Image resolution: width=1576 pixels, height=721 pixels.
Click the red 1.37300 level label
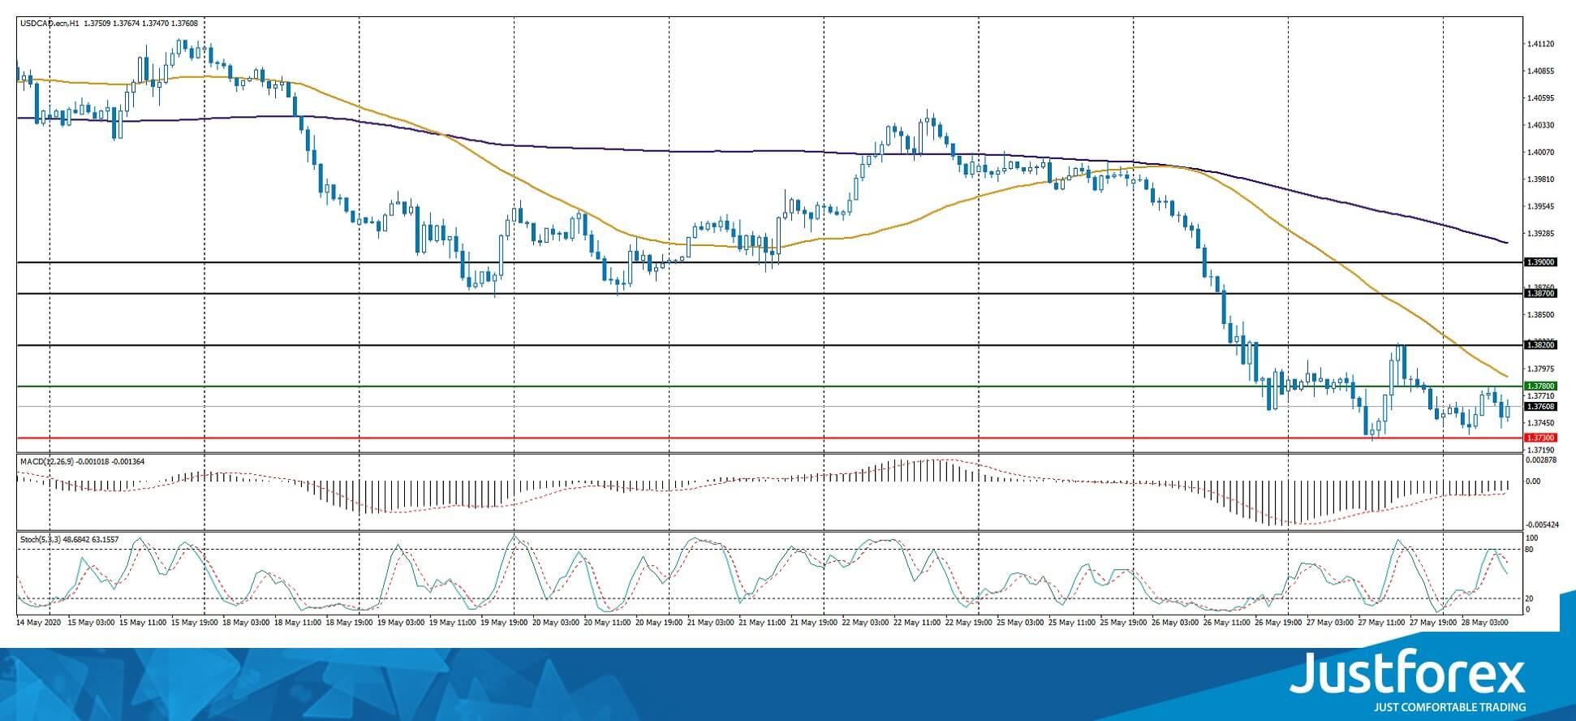tap(1540, 438)
